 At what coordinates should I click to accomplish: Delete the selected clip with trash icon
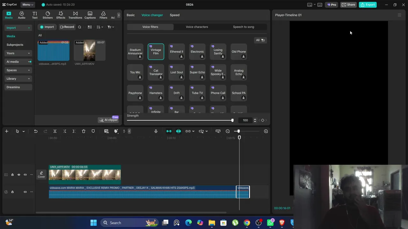(x=84, y=131)
